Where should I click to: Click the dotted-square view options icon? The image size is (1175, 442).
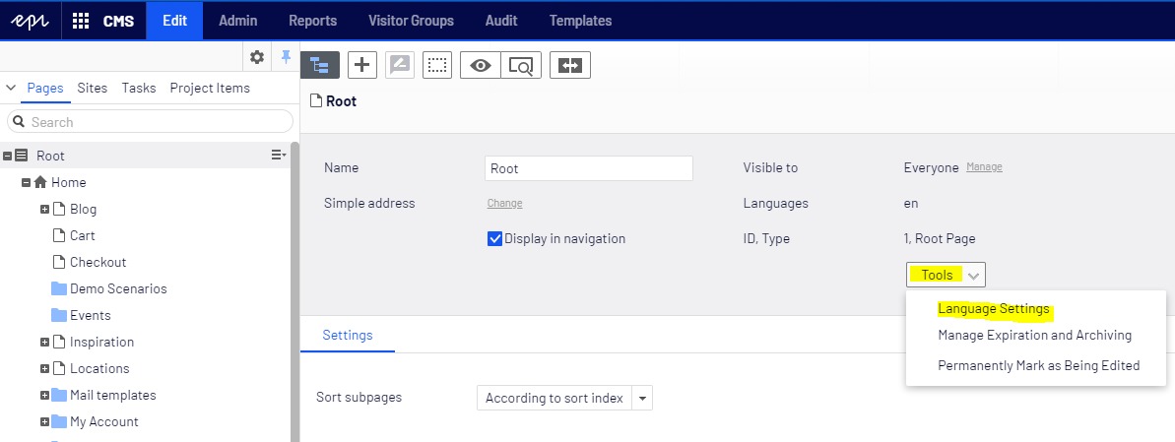pos(437,65)
